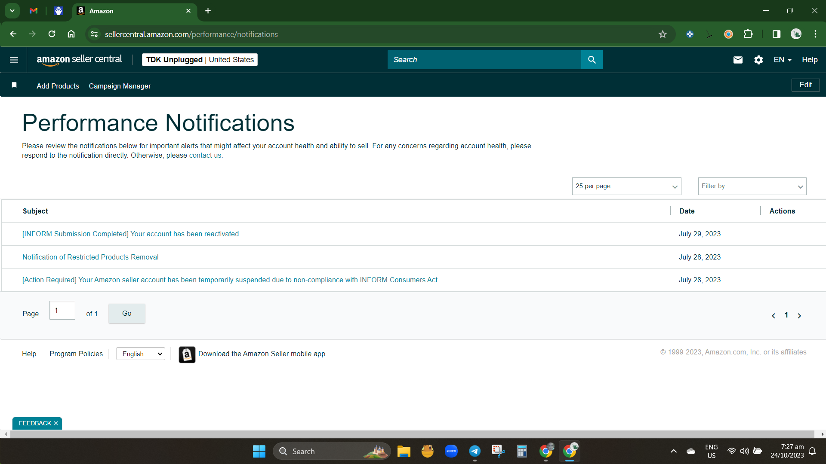Click browser back arrow
Image resolution: width=826 pixels, height=464 pixels.
click(13, 34)
